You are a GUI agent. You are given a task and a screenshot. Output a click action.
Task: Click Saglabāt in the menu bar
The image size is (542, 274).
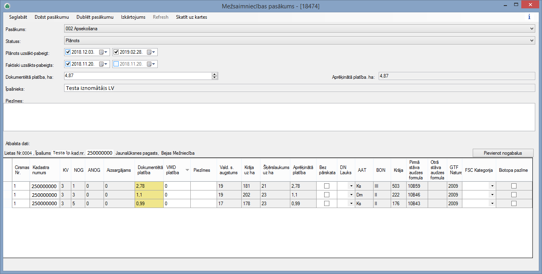pos(18,17)
